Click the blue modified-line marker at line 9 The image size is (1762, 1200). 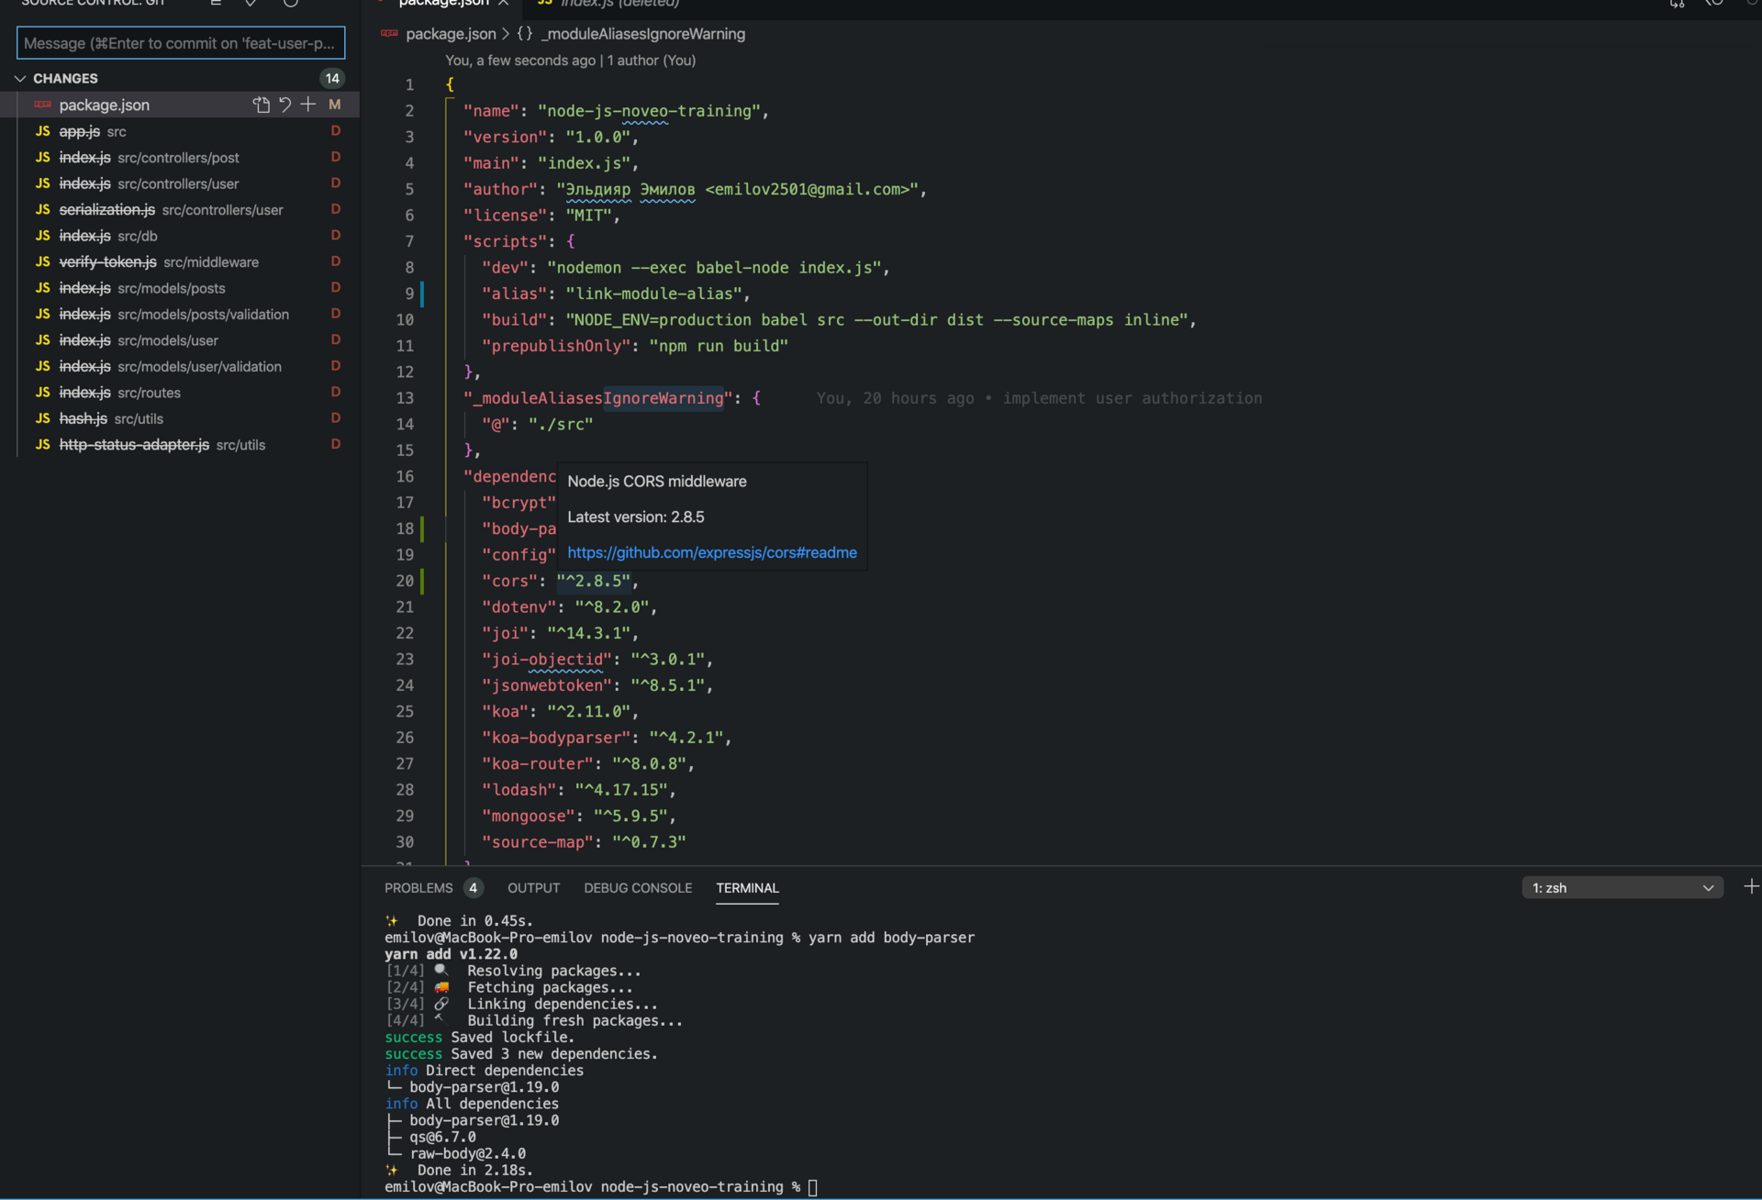coord(422,294)
